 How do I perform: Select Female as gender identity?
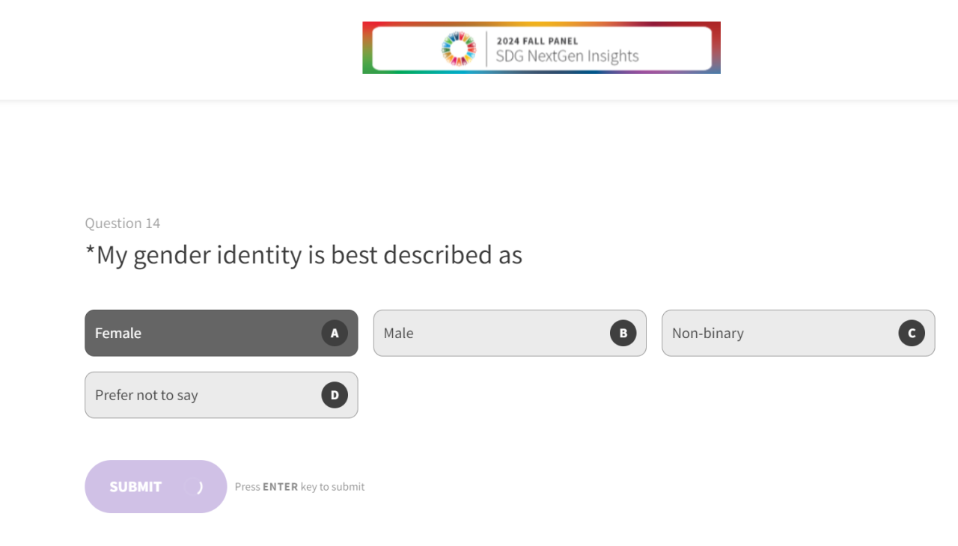tap(202, 333)
